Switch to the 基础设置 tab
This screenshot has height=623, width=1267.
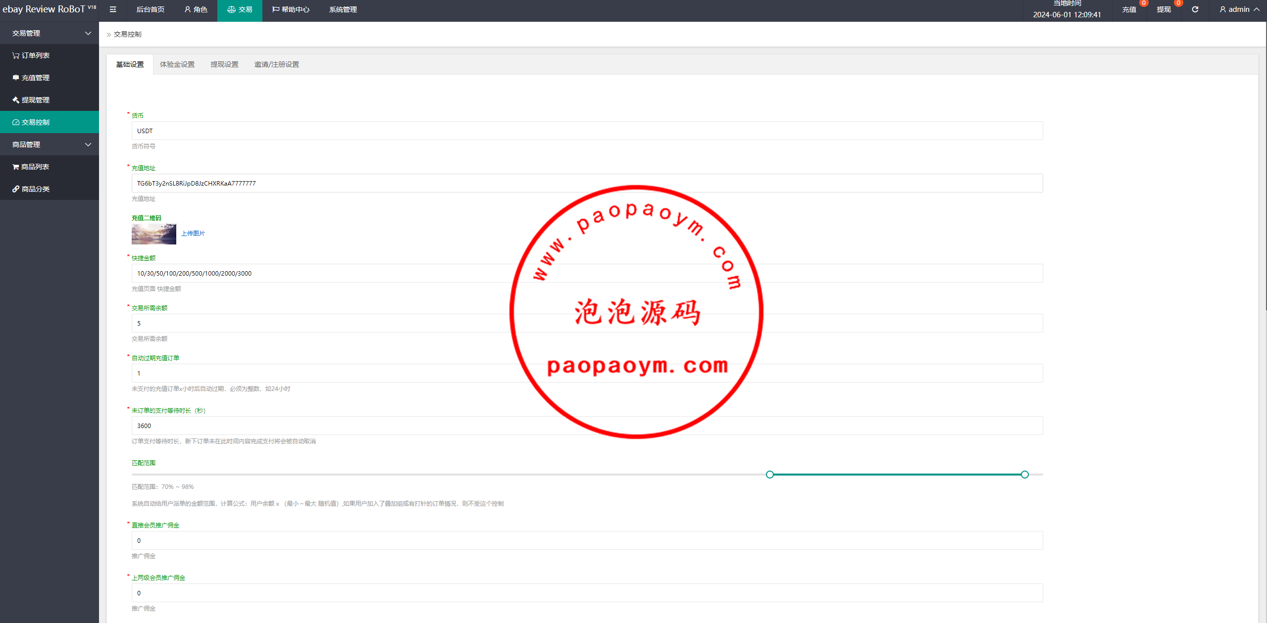(130, 64)
